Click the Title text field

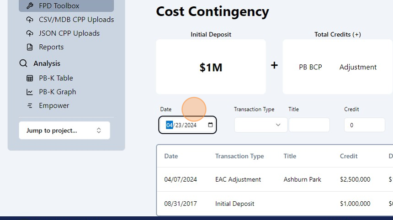(x=309, y=125)
